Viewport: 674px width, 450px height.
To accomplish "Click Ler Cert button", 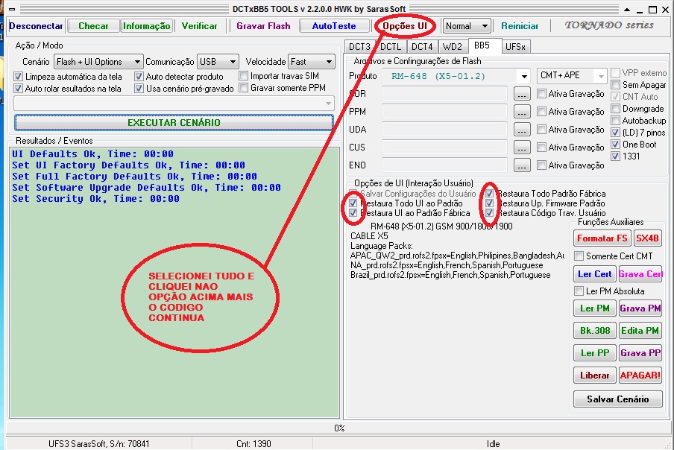I will tap(594, 274).
